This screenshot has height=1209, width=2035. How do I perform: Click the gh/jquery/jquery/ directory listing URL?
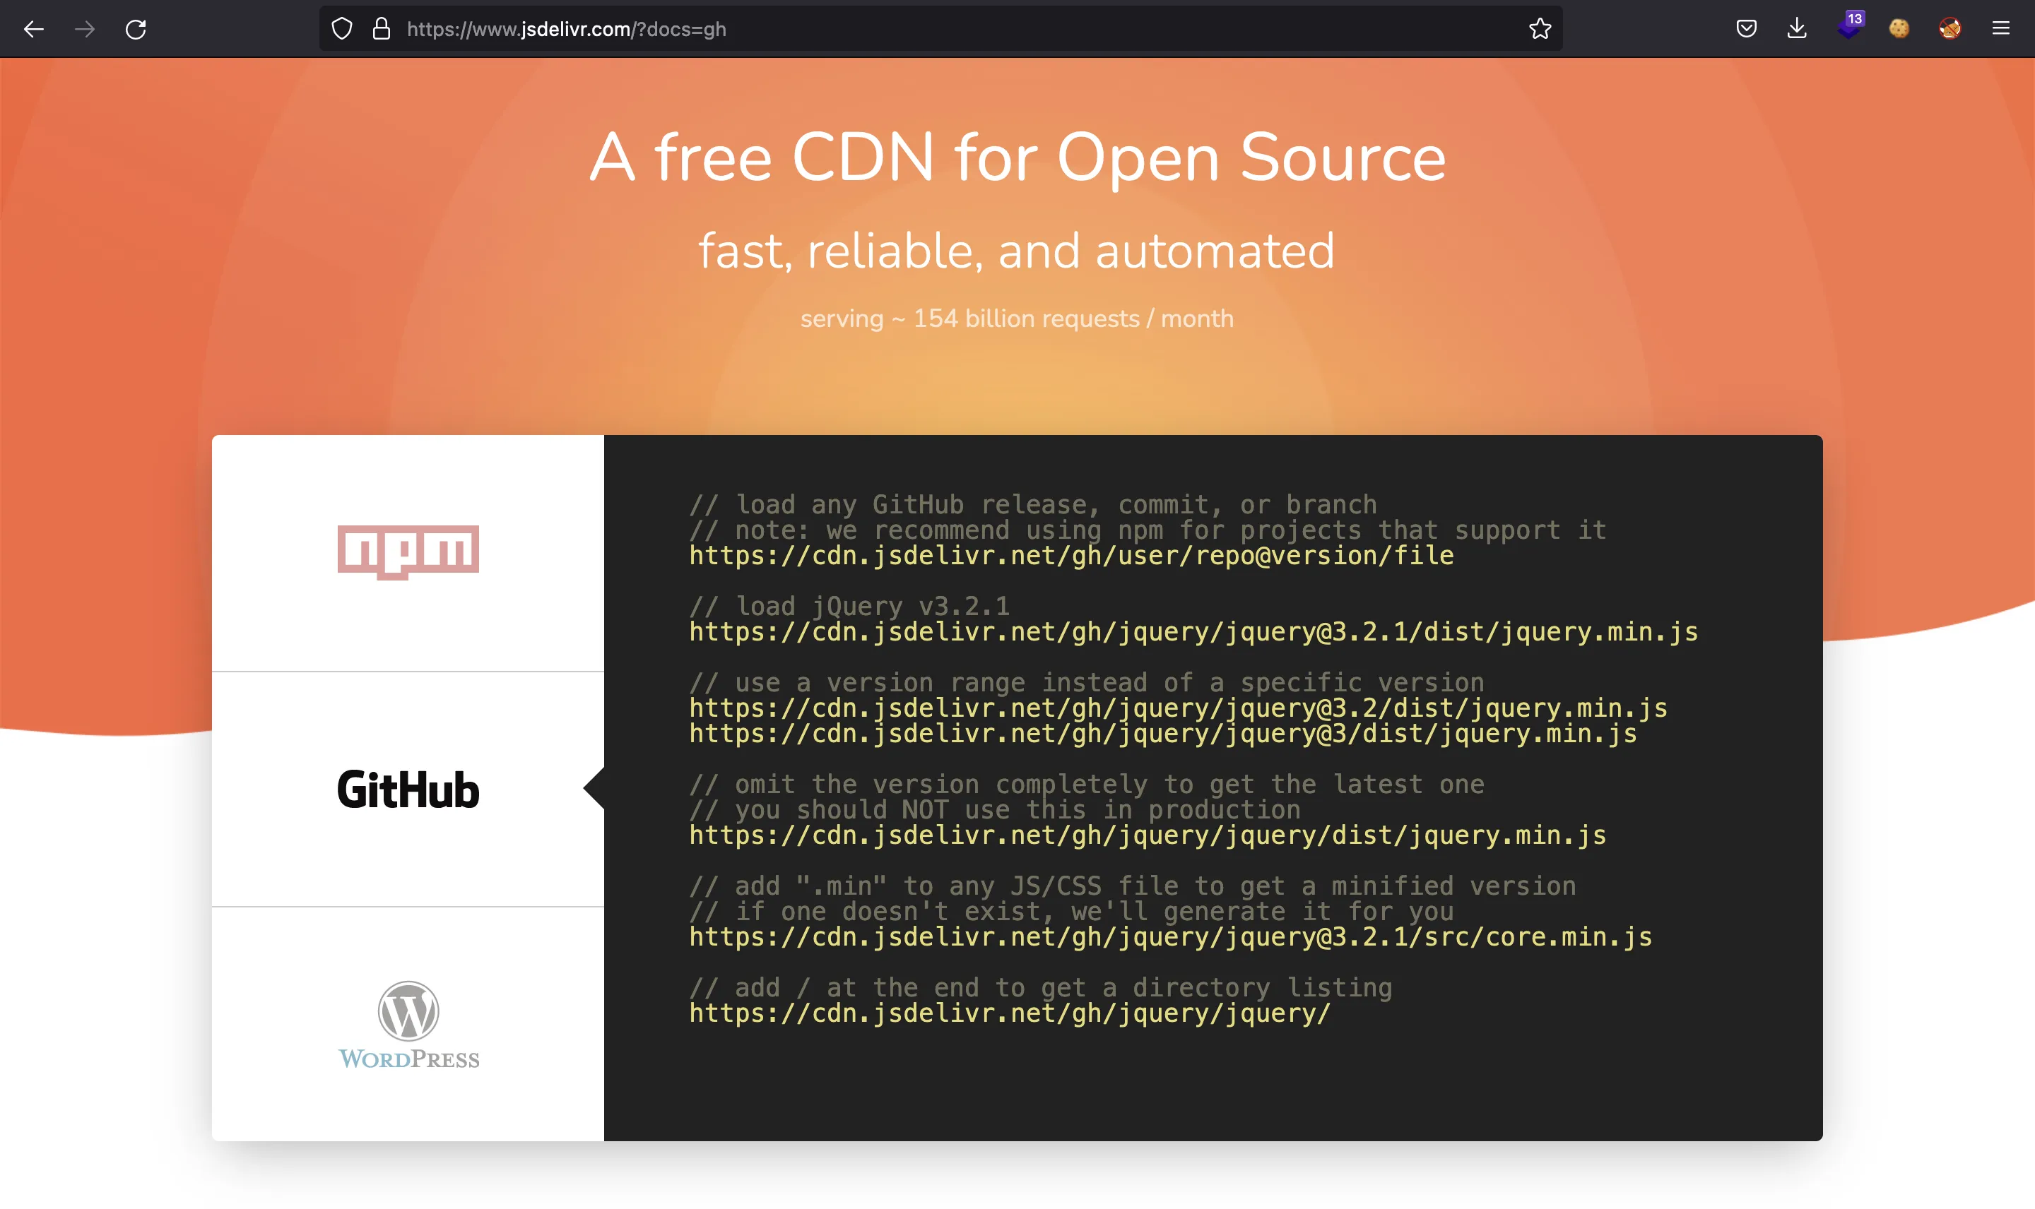(1010, 1013)
